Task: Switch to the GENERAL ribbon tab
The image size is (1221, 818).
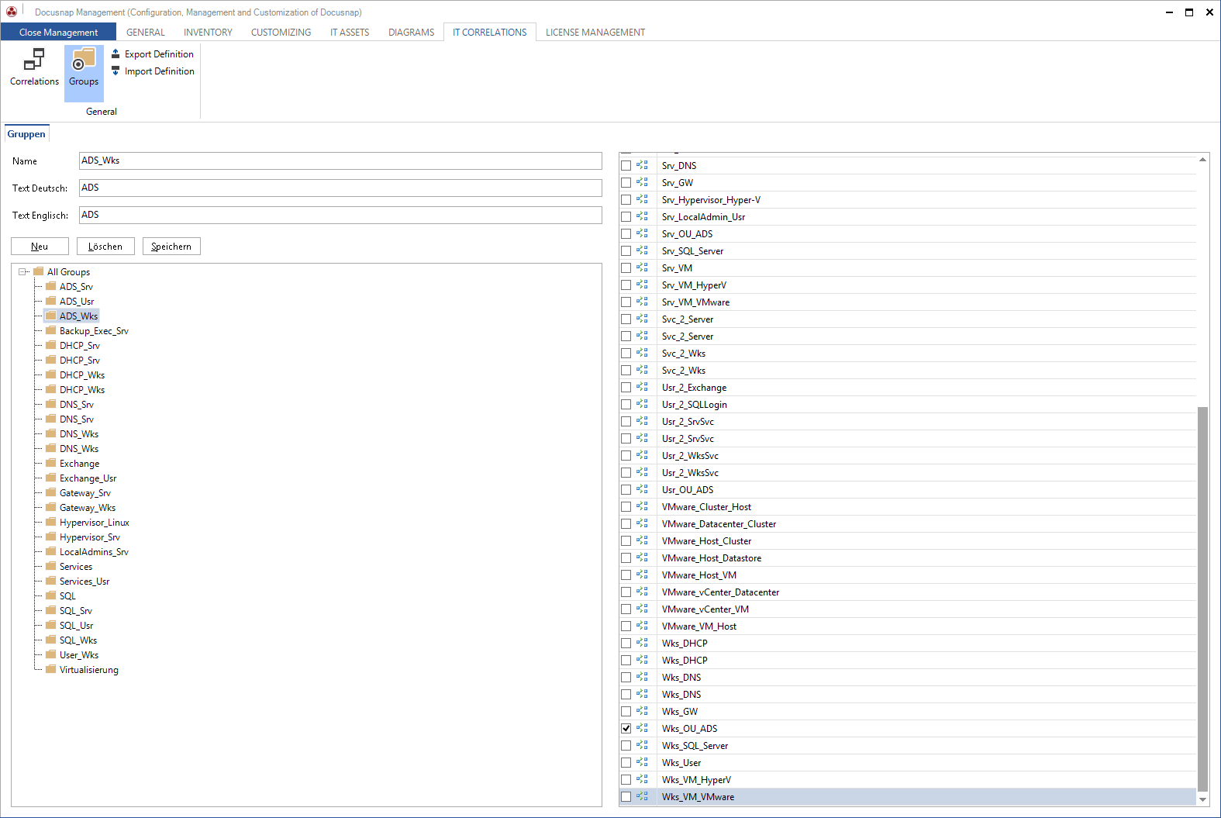Action: pyautogui.click(x=146, y=32)
